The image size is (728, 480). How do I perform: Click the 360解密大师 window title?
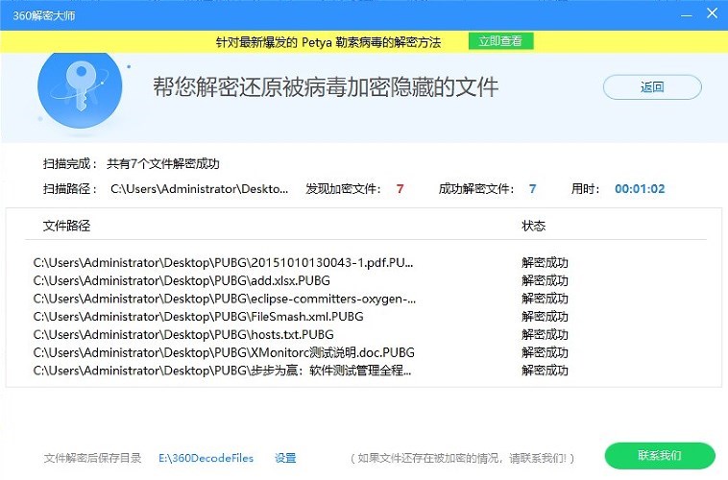43,15
